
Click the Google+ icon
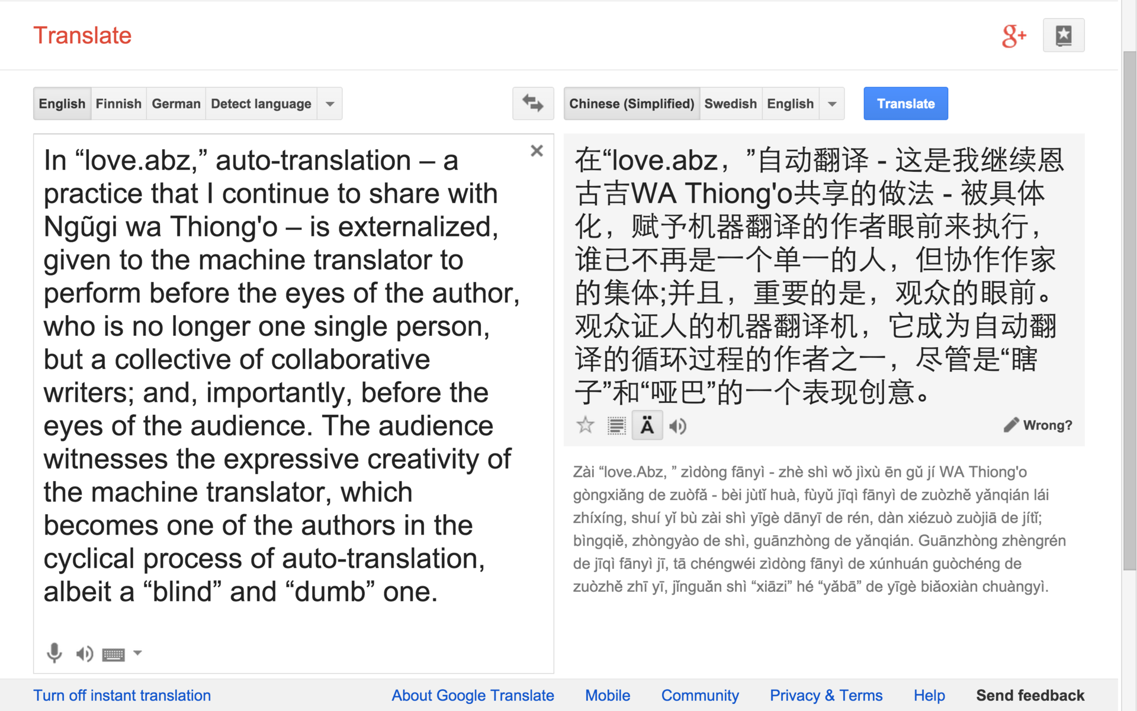tap(1013, 36)
